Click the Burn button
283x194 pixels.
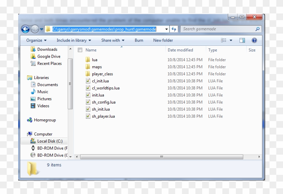click(139, 40)
